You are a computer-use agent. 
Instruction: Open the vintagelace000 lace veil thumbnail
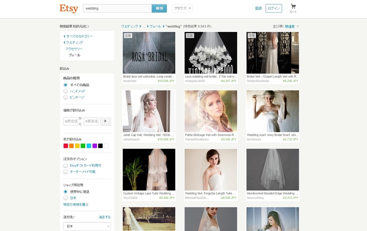click(211, 53)
